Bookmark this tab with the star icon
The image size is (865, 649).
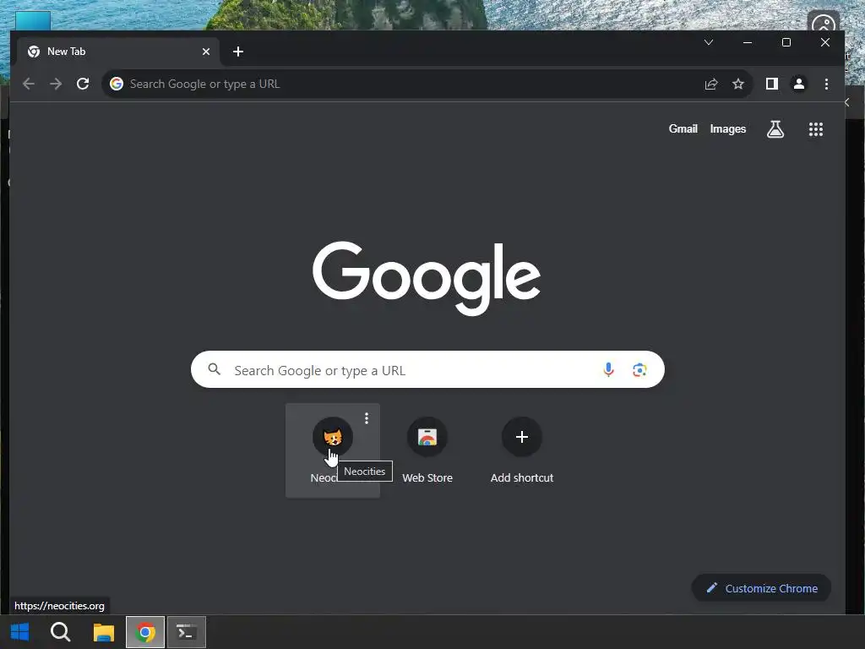pyautogui.click(x=738, y=84)
